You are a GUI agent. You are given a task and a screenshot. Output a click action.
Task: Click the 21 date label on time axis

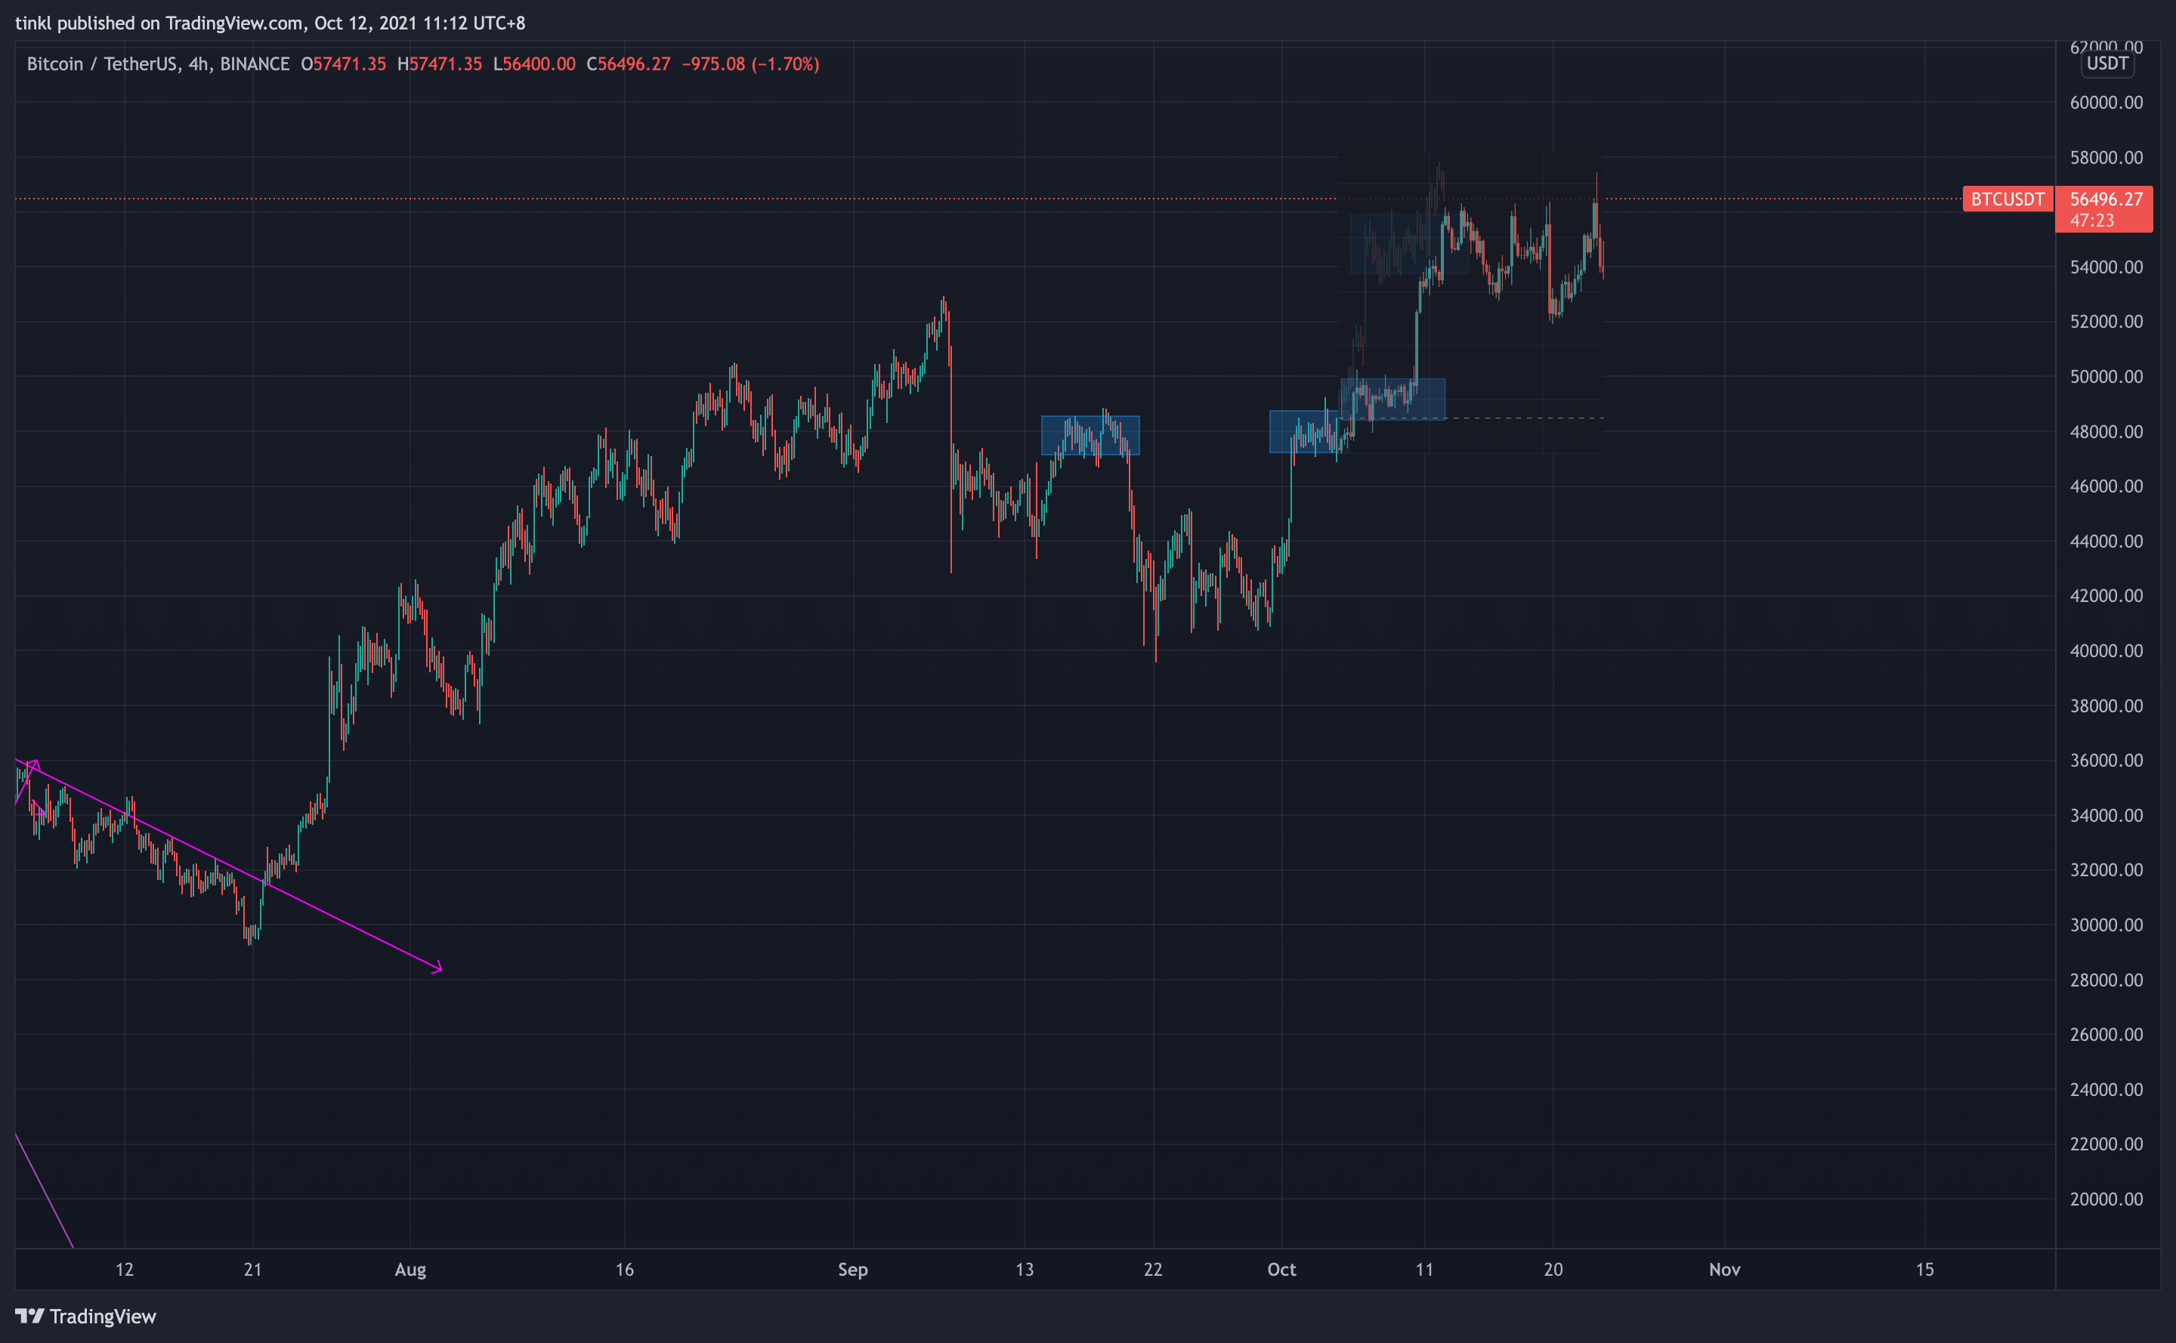pyautogui.click(x=253, y=1269)
